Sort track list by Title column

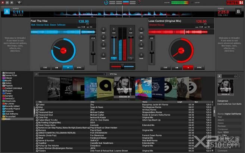click(40, 102)
